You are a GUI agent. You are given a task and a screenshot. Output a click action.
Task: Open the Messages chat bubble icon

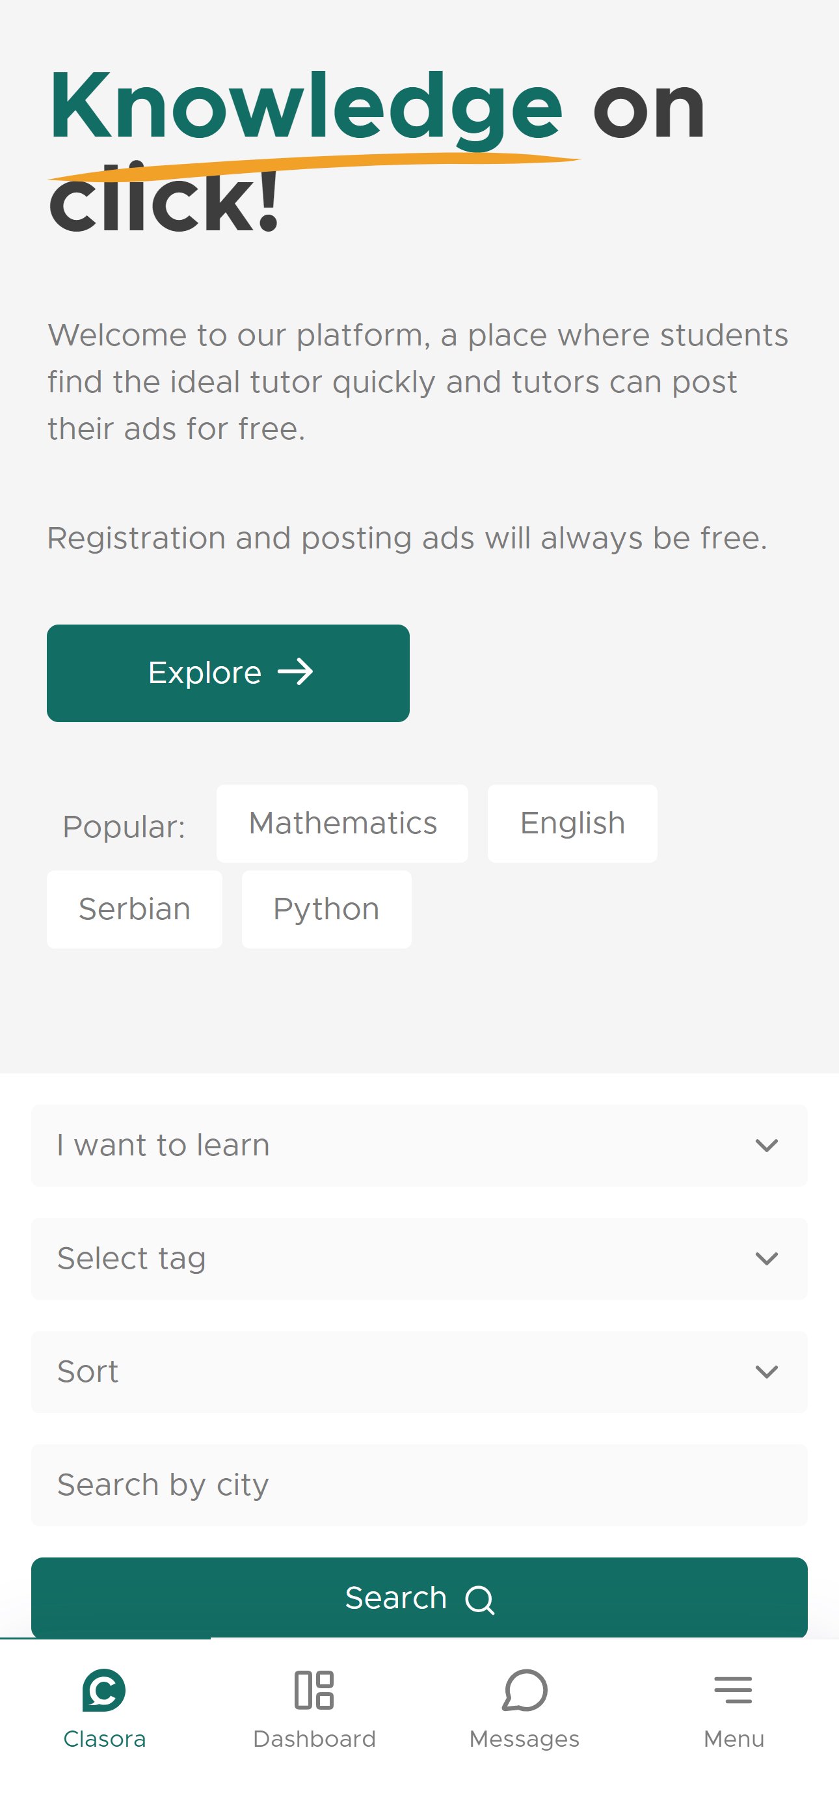[525, 1690]
